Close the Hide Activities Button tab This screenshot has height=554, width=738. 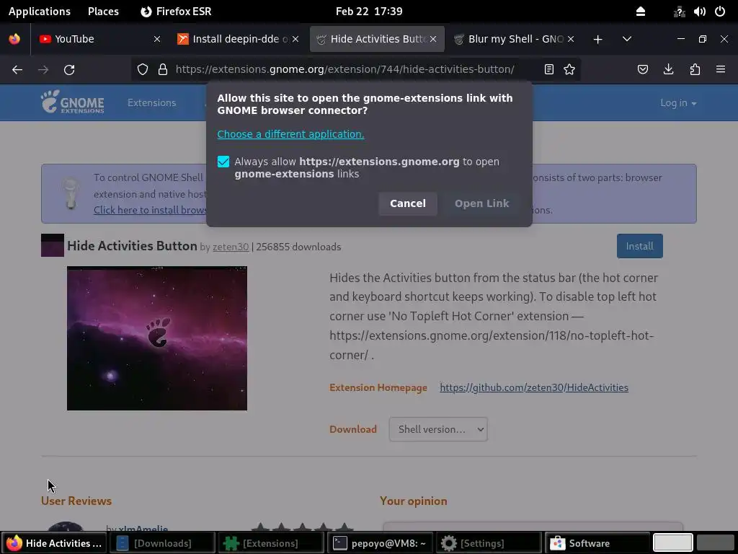pyautogui.click(x=433, y=39)
